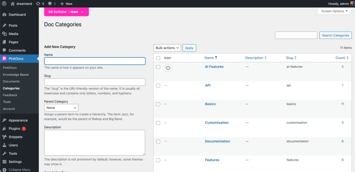The height and width of the screenshot is (172, 355).
Task: Select the Basics category checkbox
Action: (158, 104)
